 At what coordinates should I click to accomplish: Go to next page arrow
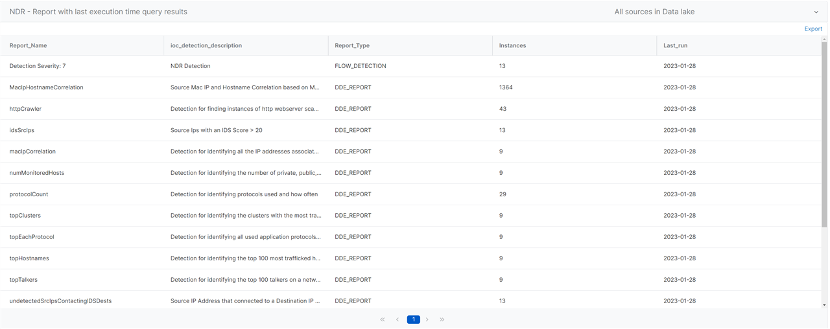[427, 319]
